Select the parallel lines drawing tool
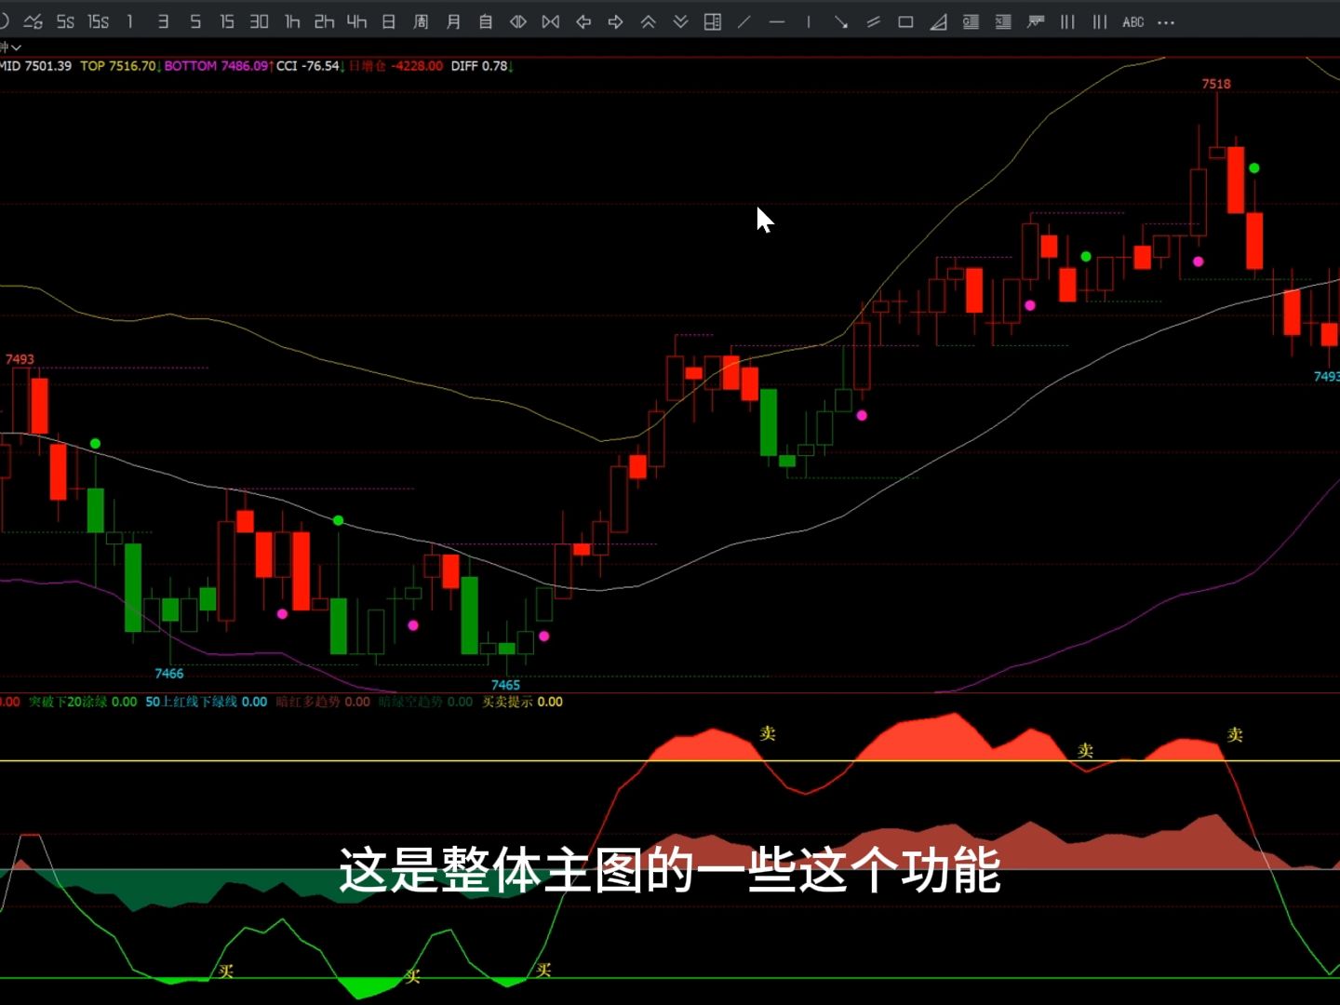The height and width of the screenshot is (1005, 1340). pos(873,21)
